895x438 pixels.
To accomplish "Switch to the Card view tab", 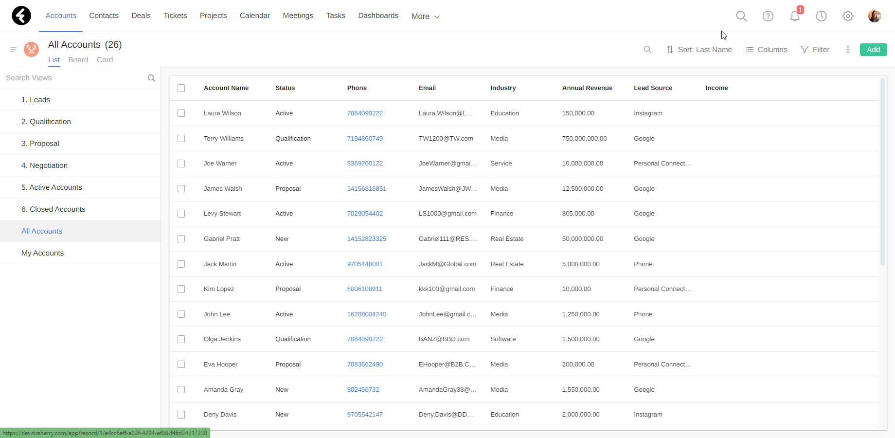I will pyautogui.click(x=105, y=60).
